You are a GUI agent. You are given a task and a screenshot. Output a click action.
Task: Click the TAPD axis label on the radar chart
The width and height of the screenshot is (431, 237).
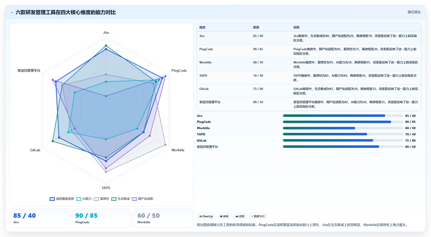106,188
